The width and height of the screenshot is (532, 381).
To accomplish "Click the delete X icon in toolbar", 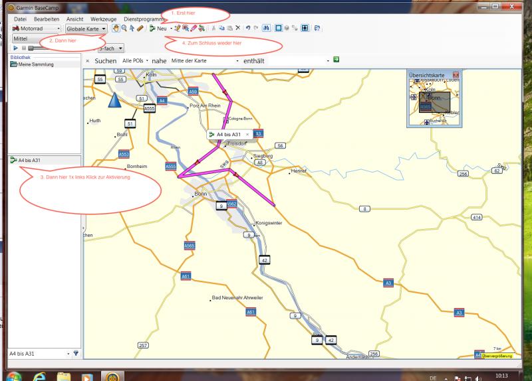I will coord(237,29).
